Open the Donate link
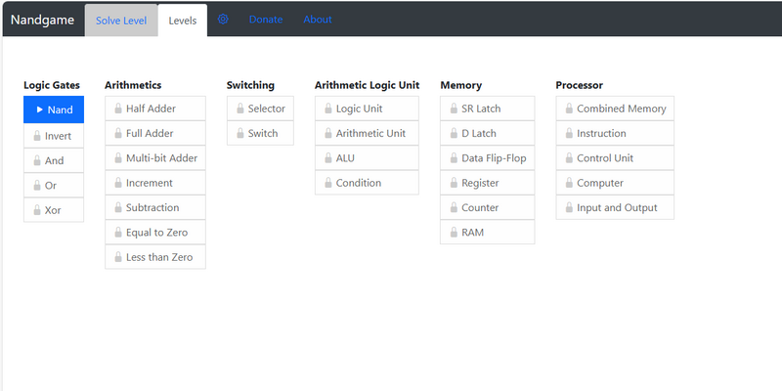 pyautogui.click(x=266, y=20)
